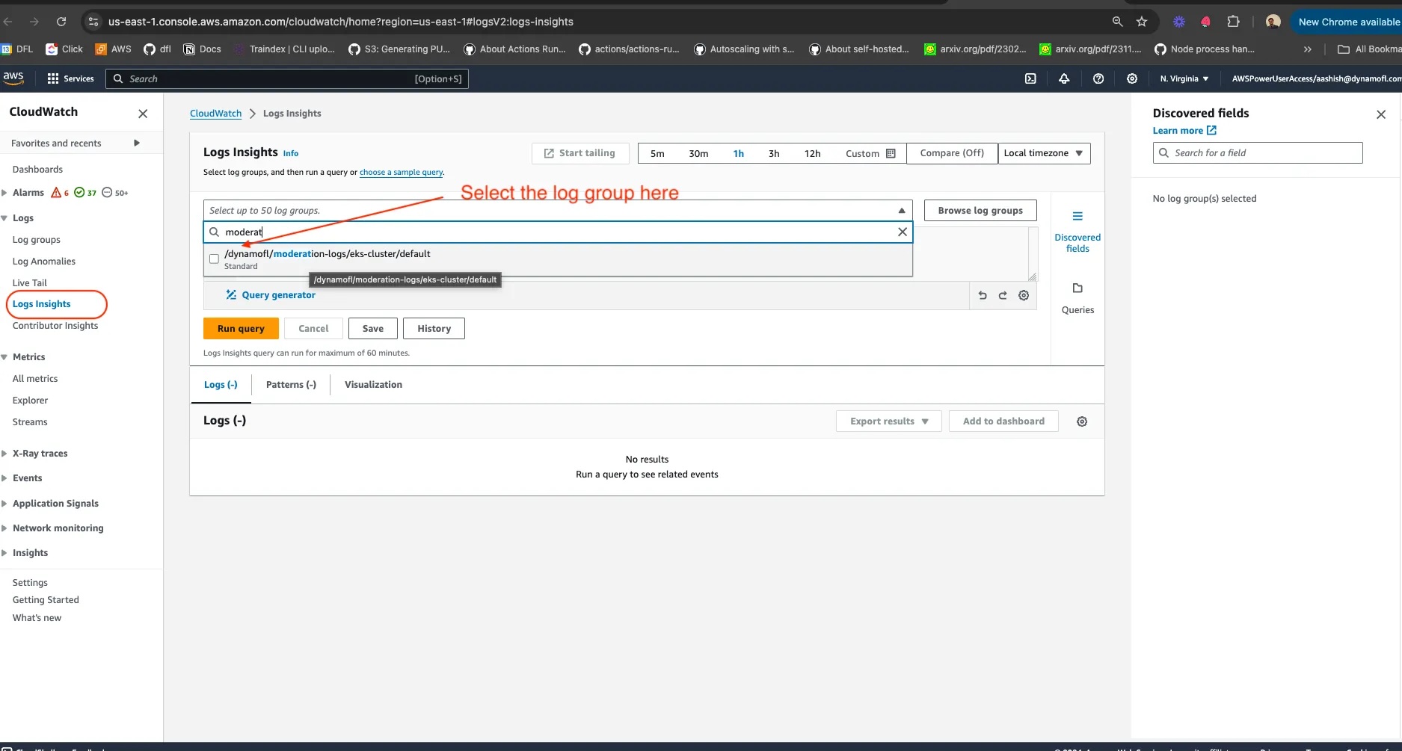Click Run query button
The image size is (1402, 751).
point(241,329)
